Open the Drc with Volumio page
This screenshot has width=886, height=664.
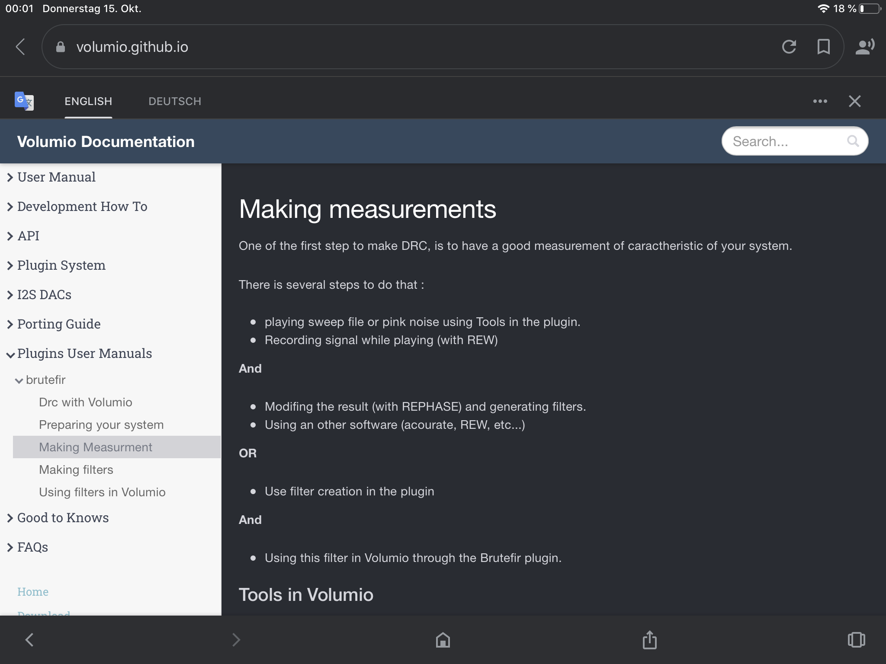coord(86,402)
